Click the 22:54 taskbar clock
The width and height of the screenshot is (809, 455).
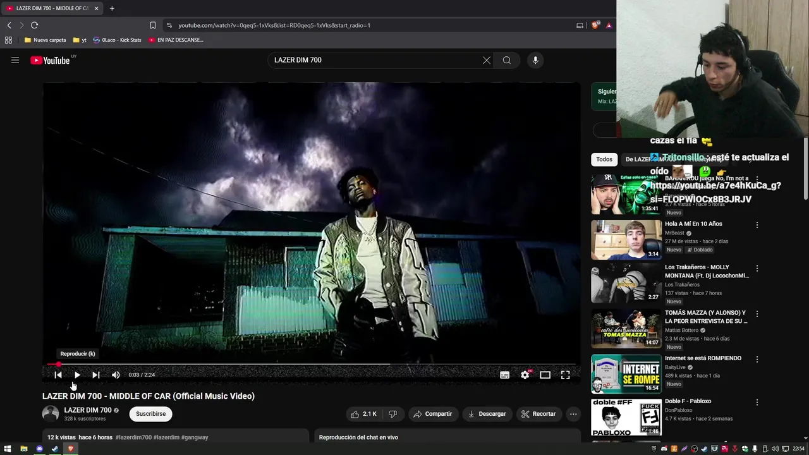tap(799, 449)
